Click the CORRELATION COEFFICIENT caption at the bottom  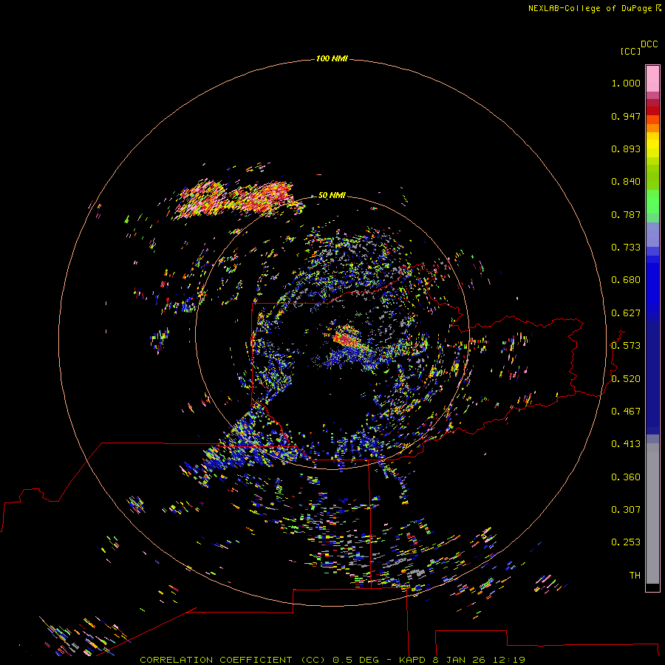tap(332, 660)
